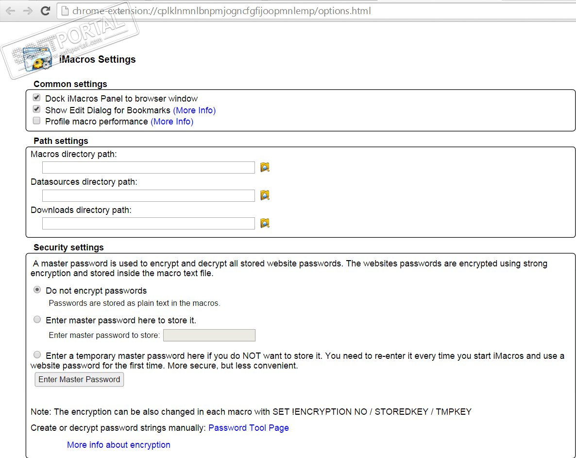Screen dimensions: 576x458
Task: Browse for the Macros directory path folder
Action: [x=265, y=167]
